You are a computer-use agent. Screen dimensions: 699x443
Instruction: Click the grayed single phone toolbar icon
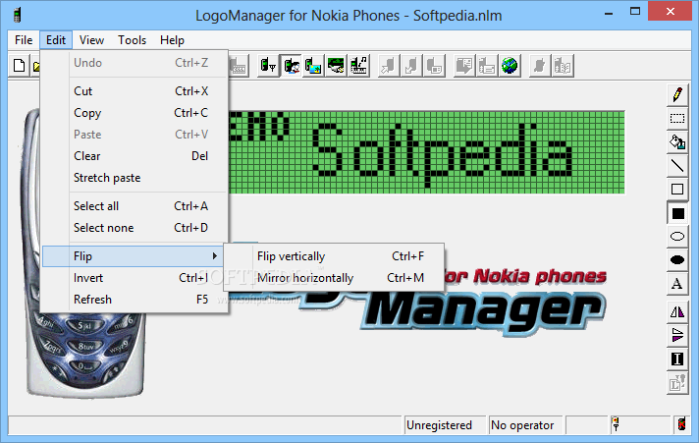point(540,66)
